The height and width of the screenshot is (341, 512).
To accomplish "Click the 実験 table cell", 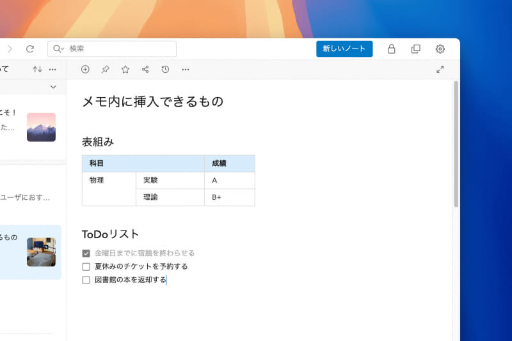I will coord(170,181).
